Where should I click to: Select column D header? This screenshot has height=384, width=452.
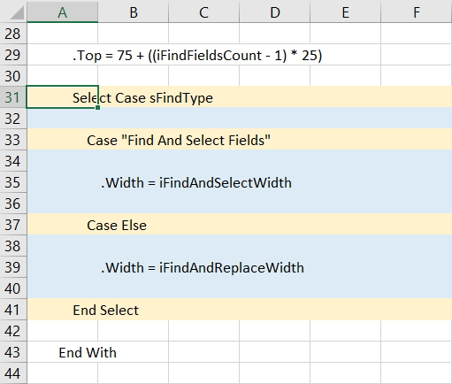[x=275, y=12]
